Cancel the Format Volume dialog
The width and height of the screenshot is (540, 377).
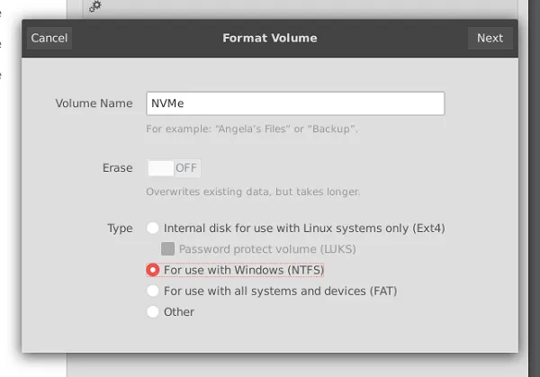[49, 38]
